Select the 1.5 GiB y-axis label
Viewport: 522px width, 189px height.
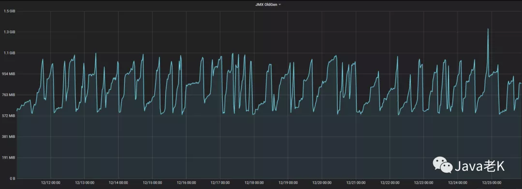pyautogui.click(x=10, y=11)
